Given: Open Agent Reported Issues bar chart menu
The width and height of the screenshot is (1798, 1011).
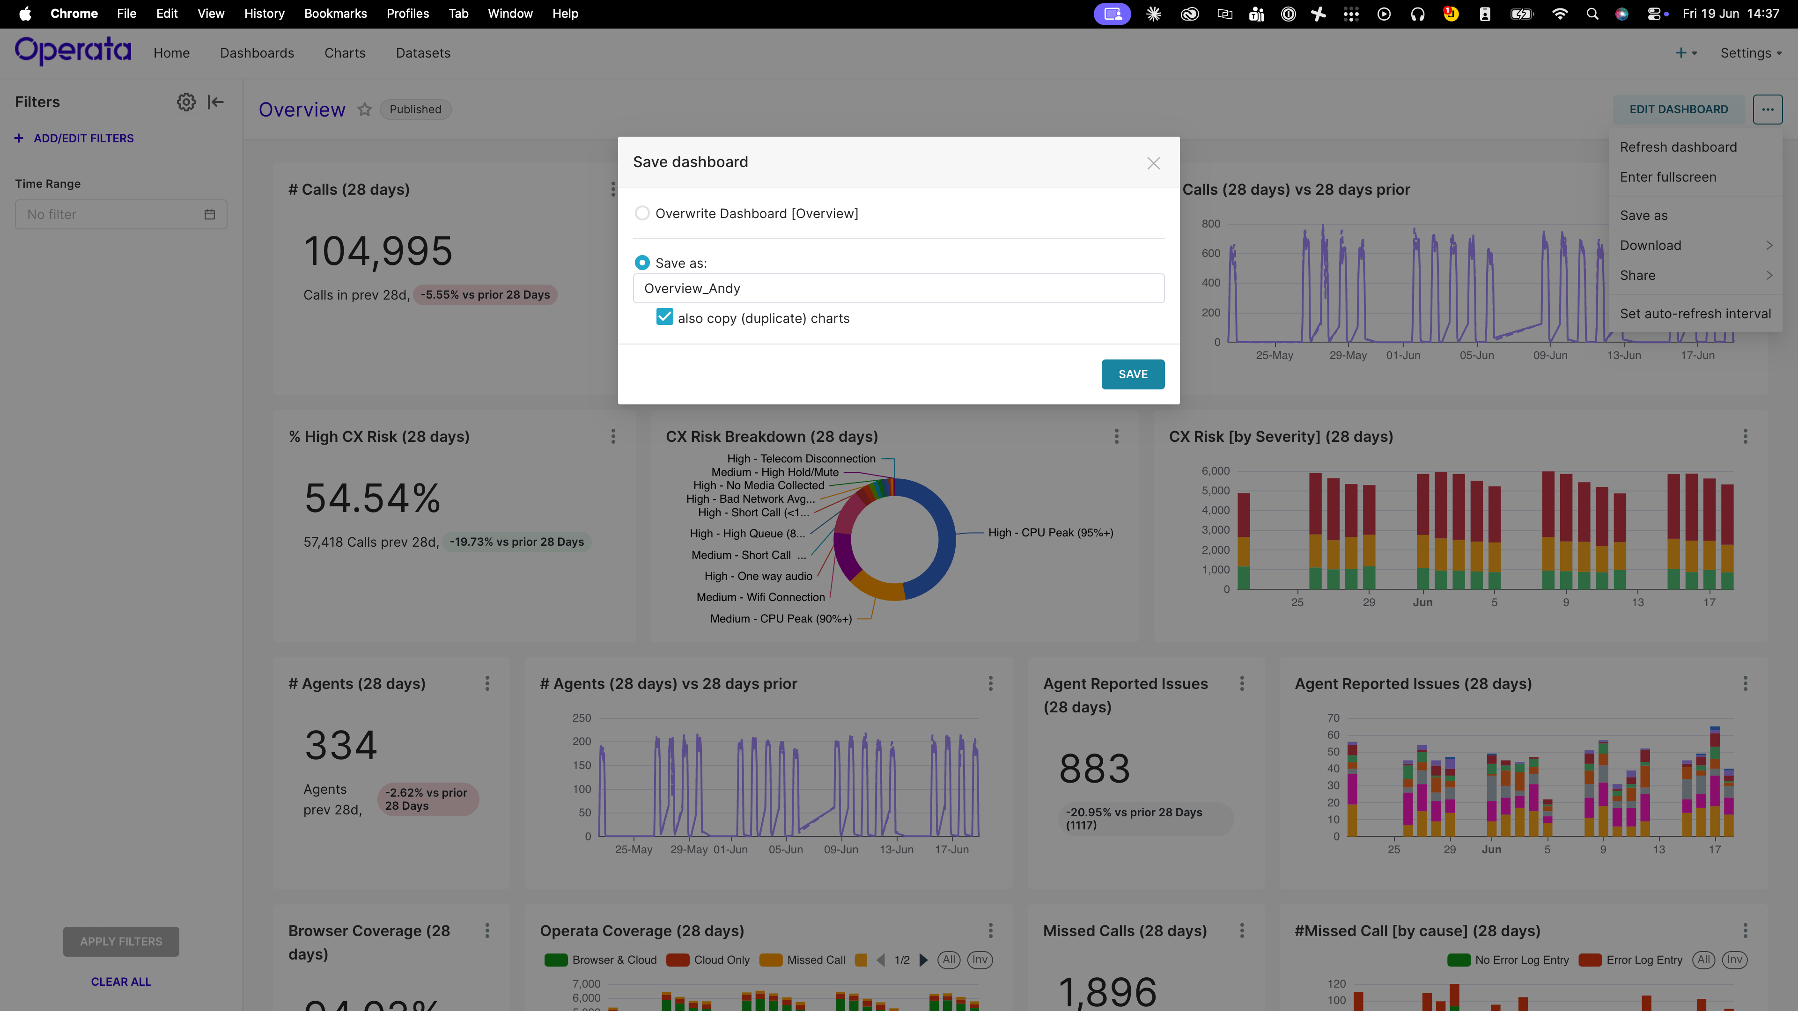Looking at the screenshot, I should tap(1745, 683).
